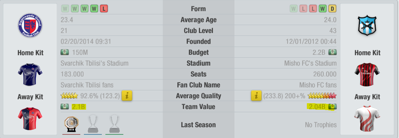
Task: Select the right team's yellow D form badge
Action: coord(332,9)
